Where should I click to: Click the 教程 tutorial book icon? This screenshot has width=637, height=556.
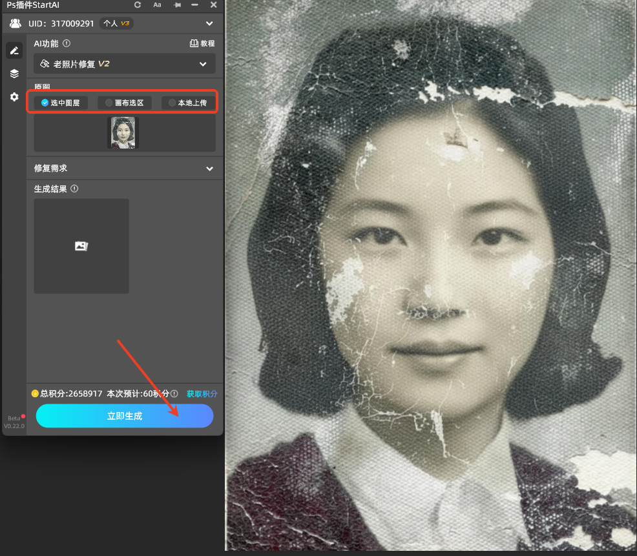(x=194, y=43)
